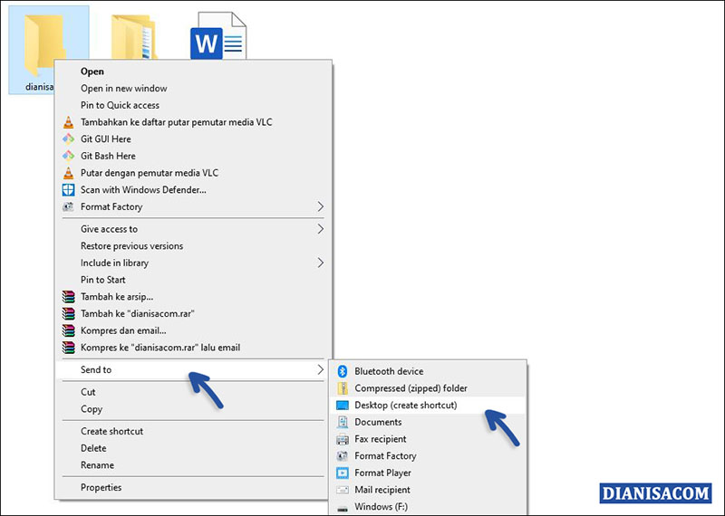Choose Tambah ke "dianisacom.rar"

(x=193, y=313)
